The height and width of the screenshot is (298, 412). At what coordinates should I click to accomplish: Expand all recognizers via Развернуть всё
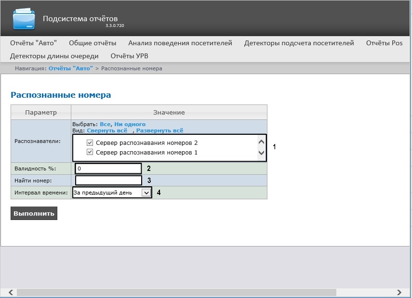(160, 130)
